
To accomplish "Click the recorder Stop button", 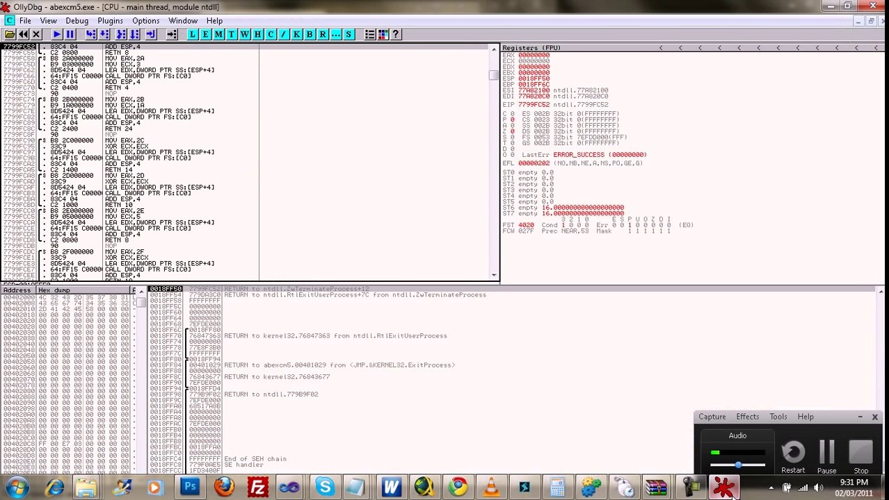I will [x=861, y=458].
